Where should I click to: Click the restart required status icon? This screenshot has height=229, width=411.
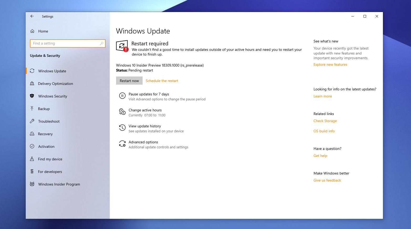(x=122, y=46)
